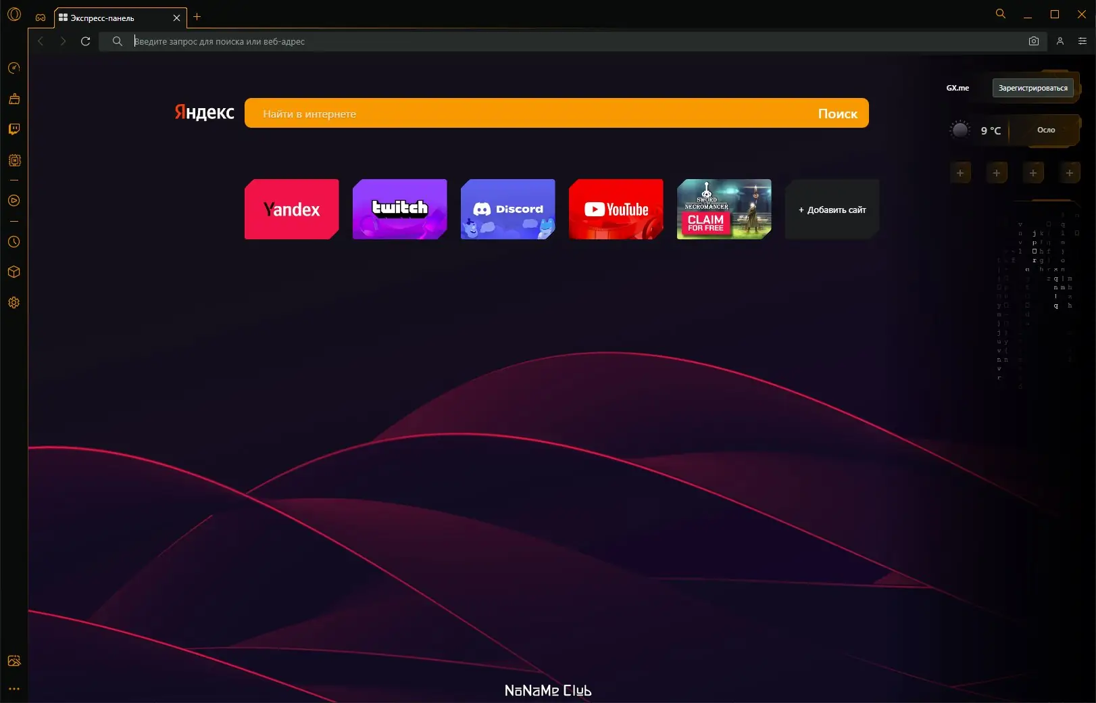The height and width of the screenshot is (703, 1096).
Task: Open GX Control speedometer in sidebar
Action: click(14, 68)
